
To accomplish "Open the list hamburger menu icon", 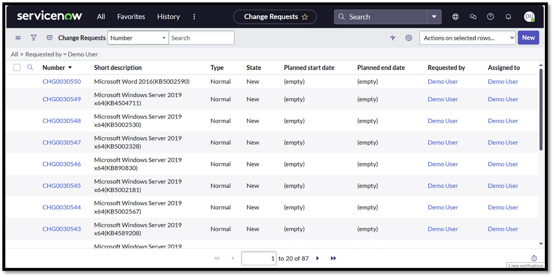I will tap(18, 38).
